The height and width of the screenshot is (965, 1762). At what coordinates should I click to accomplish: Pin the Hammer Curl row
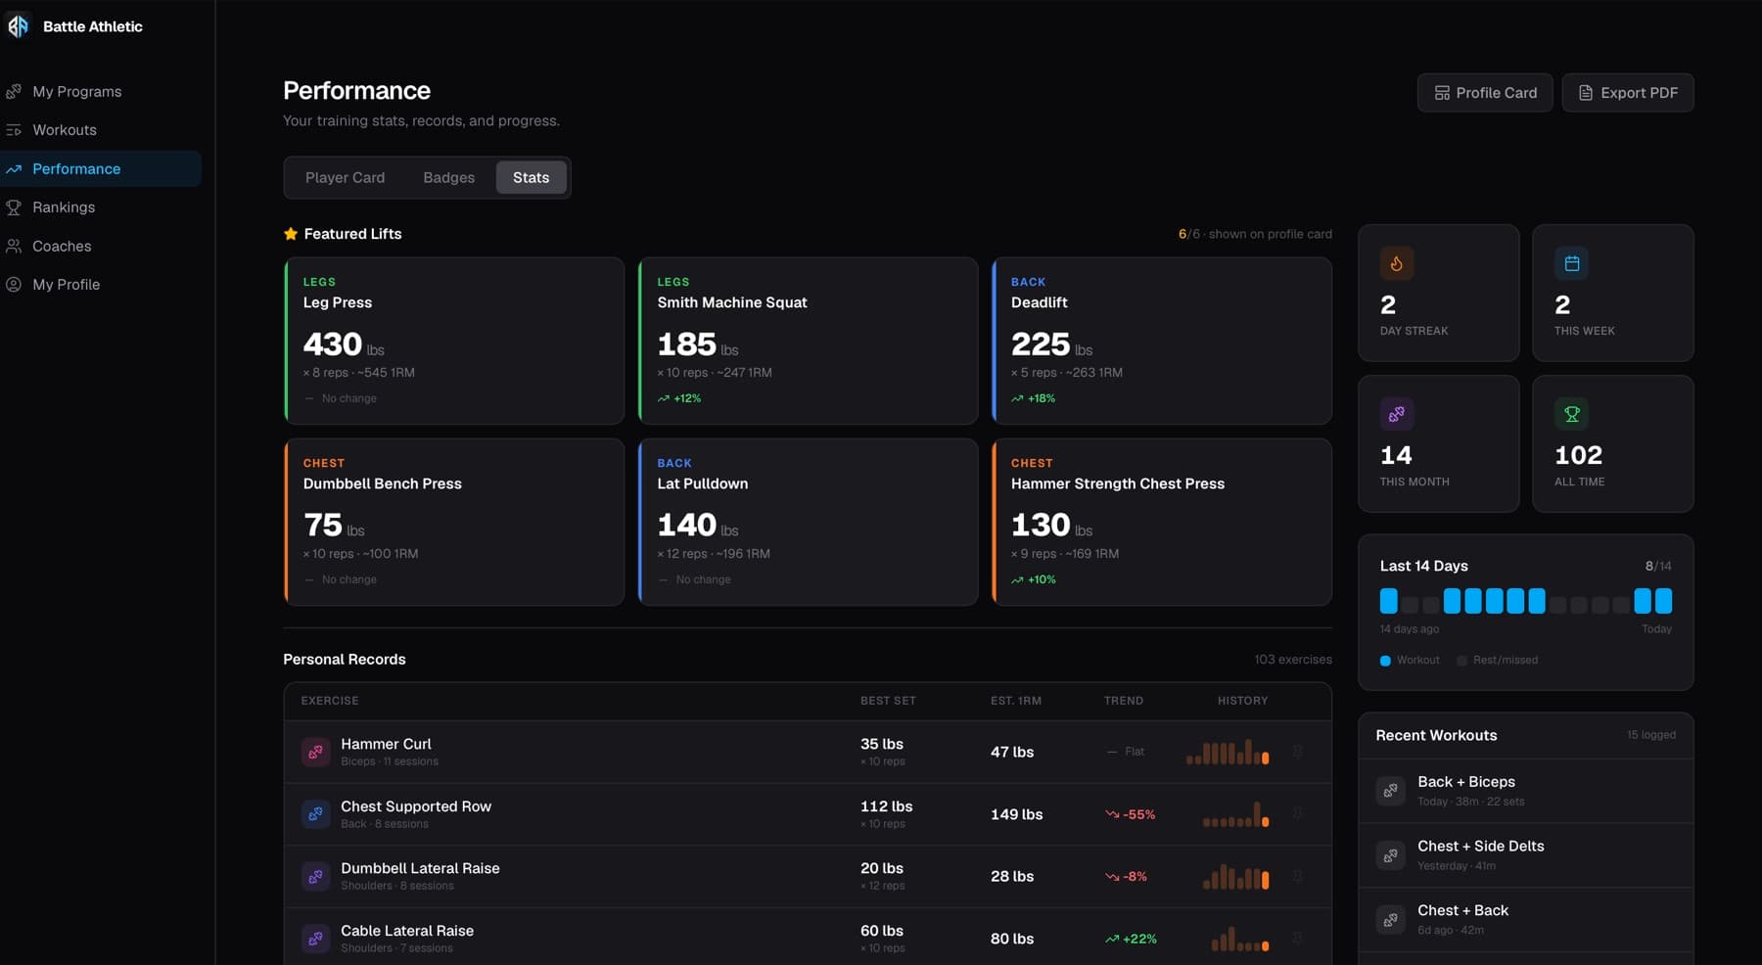pos(1298,752)
